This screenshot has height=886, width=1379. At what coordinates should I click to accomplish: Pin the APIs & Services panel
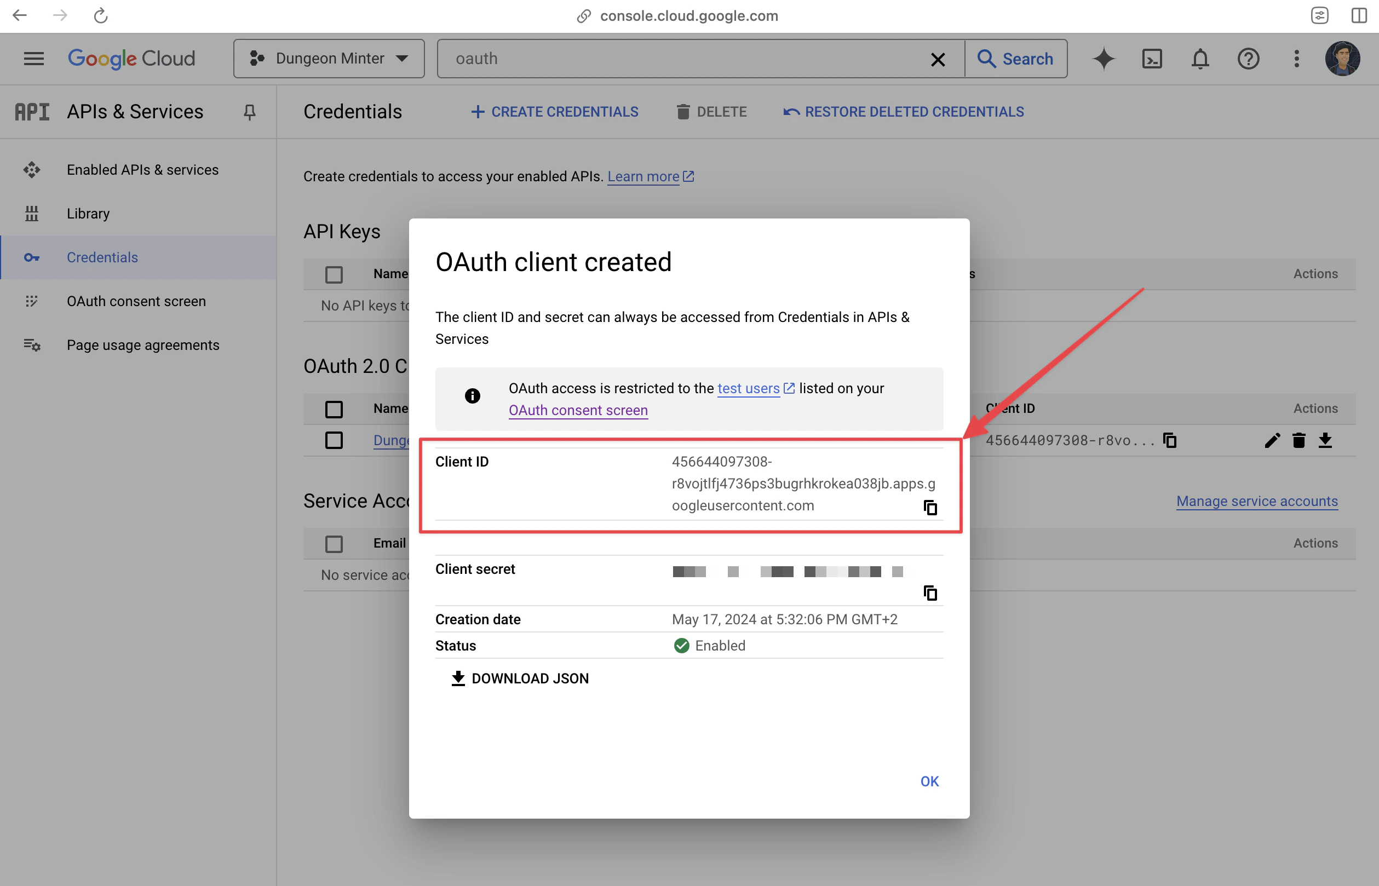coord(249,112)
